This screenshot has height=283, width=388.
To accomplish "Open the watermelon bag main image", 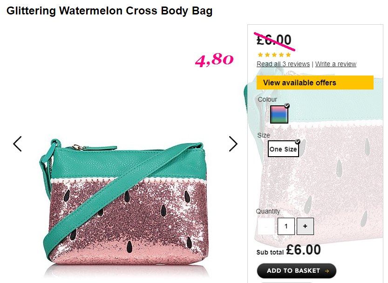I will pyautogui.click(x=124, y=207).
